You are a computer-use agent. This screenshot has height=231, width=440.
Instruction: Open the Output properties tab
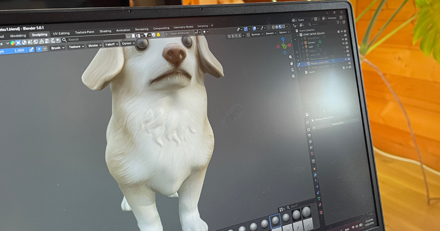click(309, 136)
